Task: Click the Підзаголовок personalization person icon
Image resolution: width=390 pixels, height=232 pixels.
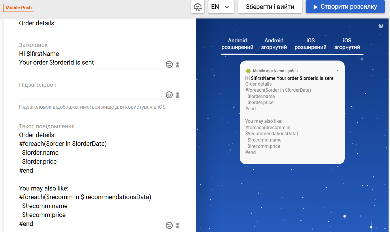Action: (178, 95)
